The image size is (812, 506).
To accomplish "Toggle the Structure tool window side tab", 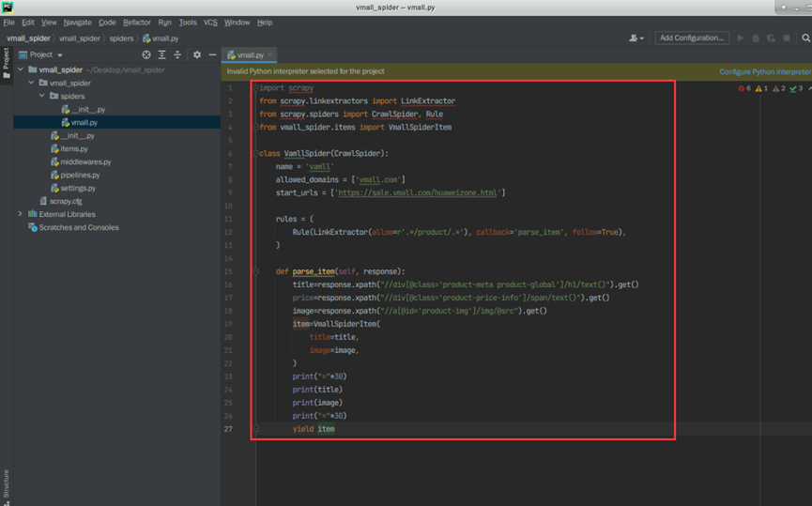I will click(x=6, y=483).
